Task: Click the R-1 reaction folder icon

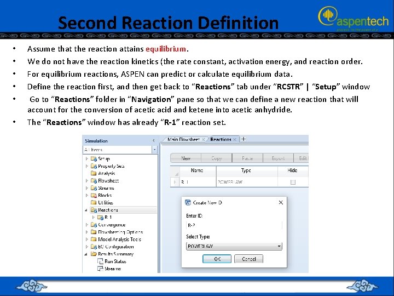Action: 100,217
